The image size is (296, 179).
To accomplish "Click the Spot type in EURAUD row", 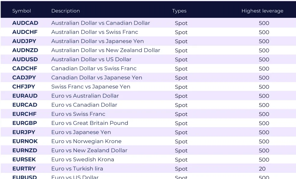I will click(181, 96).
